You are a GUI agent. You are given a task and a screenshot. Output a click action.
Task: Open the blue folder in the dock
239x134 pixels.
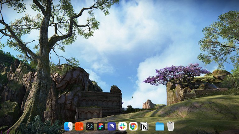160,127
